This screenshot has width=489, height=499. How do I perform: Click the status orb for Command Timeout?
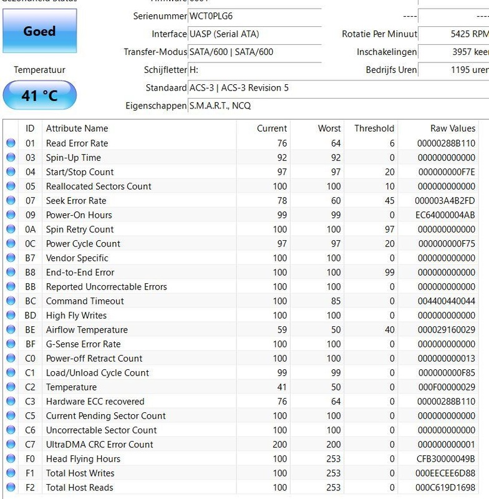[x=11, y=301]
